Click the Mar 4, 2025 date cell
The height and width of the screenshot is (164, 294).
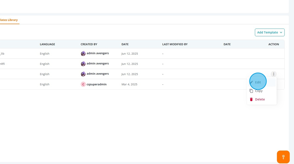(129, 84)
